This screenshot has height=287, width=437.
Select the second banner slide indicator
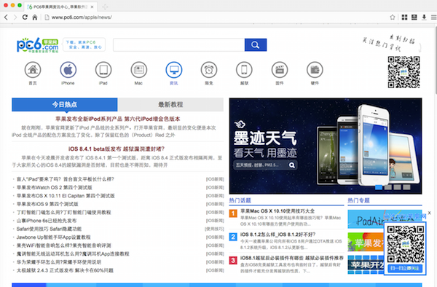click(388, 187)
